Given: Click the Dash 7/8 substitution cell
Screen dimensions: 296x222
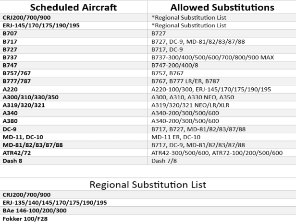Looking at the screenshot, I should (163, 161).
